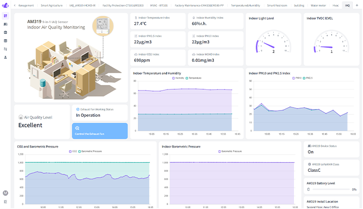Select the Smart Restroom tab

click(x=278, y=5)
